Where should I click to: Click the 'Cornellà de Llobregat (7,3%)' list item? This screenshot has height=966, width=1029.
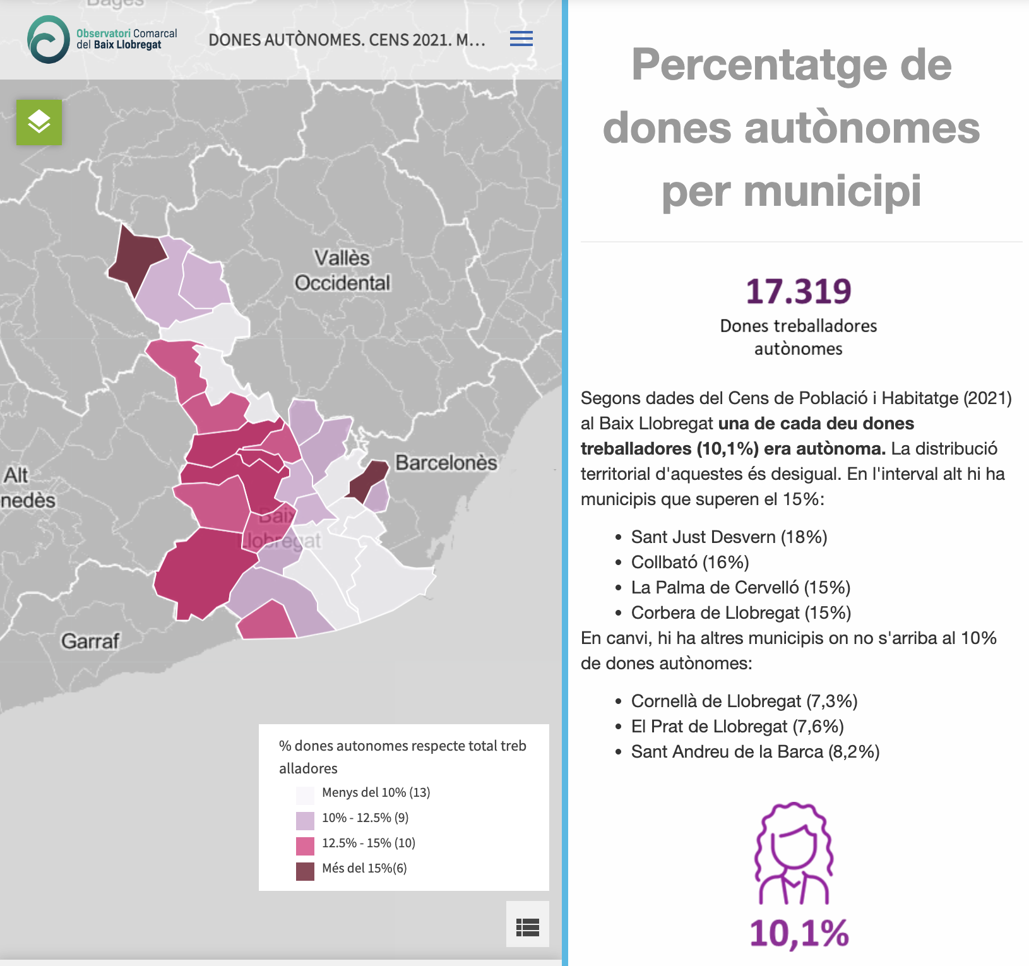pos(744,701)
